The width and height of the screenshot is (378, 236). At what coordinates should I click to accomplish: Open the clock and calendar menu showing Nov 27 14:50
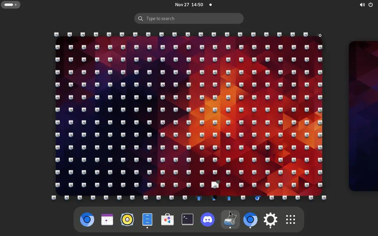tap(189, 5)
